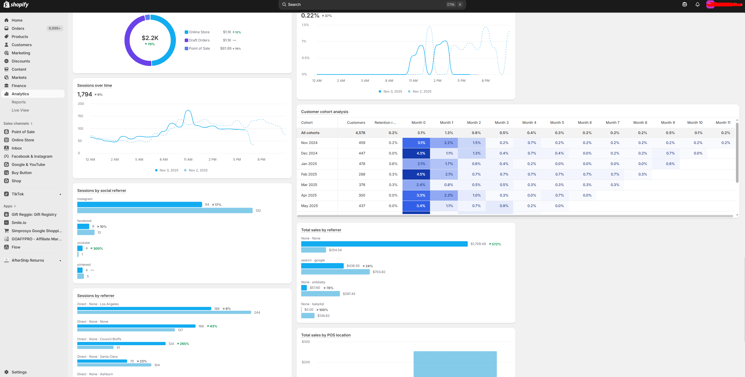
Task: Click the Flow app icon
Action: coord(6,247)
